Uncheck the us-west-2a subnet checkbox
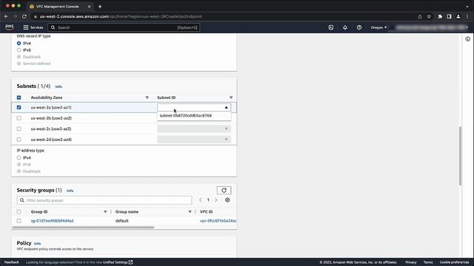Viewport: 474px width, 266px height. tap(19, 107)
